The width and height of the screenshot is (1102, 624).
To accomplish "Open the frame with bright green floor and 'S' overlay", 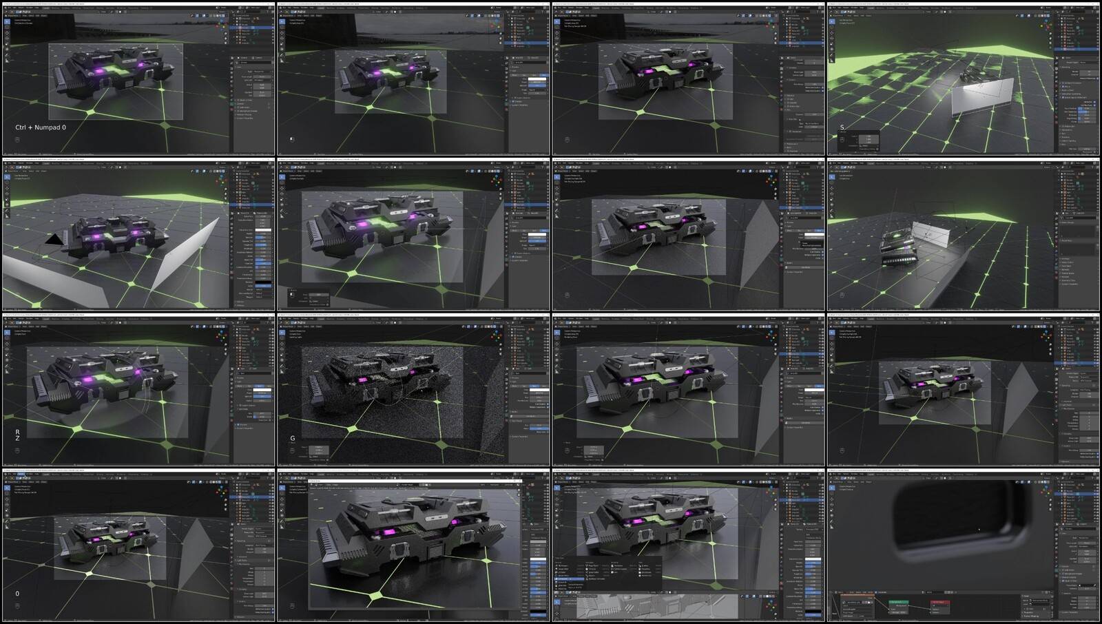I will pyautogui.click(x=964, y=79).
